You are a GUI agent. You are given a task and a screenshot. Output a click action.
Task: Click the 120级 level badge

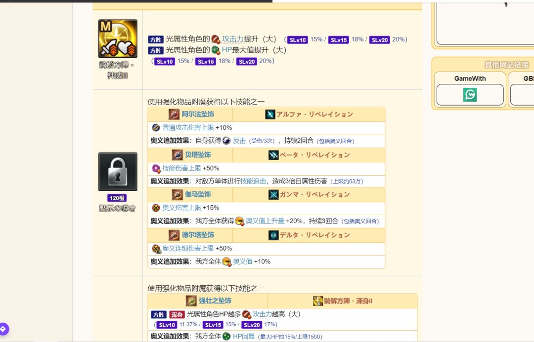pos(117,198)
